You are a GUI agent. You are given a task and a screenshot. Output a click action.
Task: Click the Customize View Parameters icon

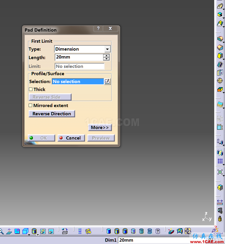[x=158, y=231]
